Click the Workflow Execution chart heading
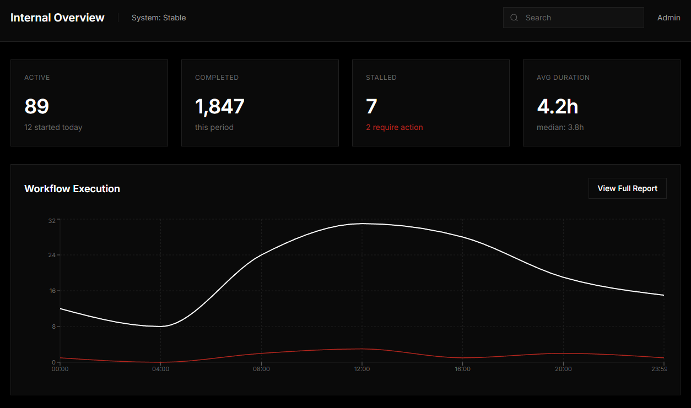The height and width of the screenshot is (408, 691). (x=72, y=189)
